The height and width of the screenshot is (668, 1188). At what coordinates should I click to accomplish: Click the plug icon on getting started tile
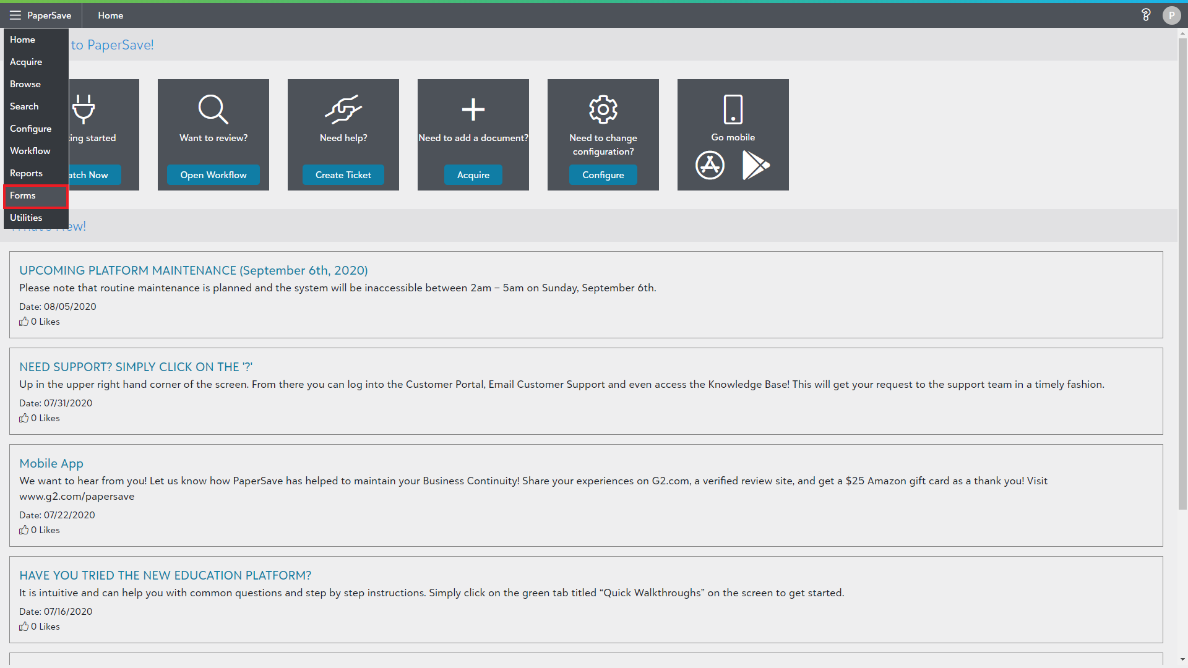84,109
